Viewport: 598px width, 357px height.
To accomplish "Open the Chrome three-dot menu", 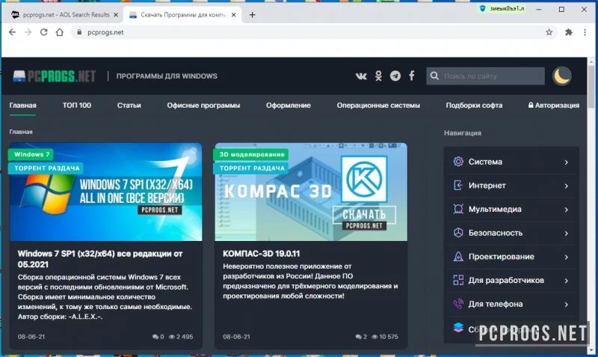I will pos(585,32).
